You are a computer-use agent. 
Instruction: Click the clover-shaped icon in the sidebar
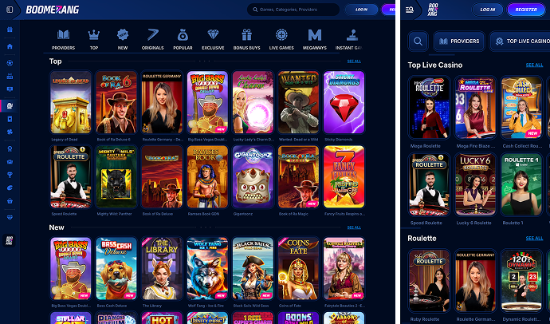coord(10,132)
